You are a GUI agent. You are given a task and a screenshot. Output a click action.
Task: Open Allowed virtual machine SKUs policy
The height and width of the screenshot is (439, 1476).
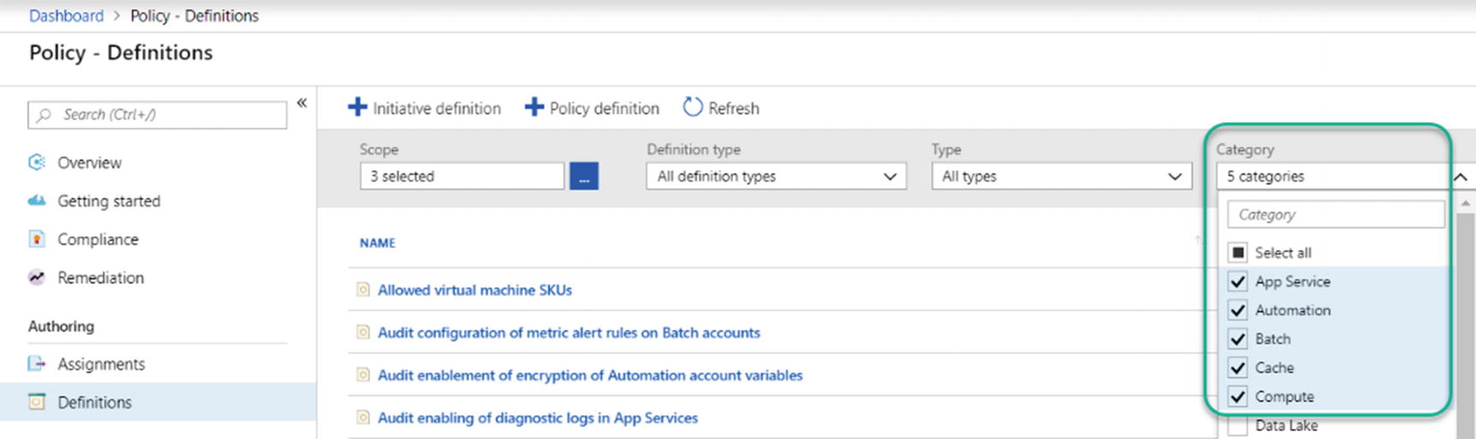pos(475,290)
